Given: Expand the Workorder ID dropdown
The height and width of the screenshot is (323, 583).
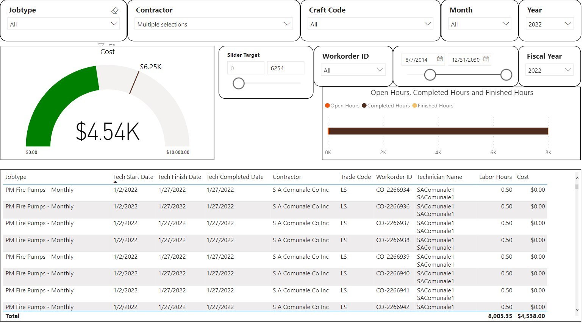Looking at the screenshot, I should point(380,70).
